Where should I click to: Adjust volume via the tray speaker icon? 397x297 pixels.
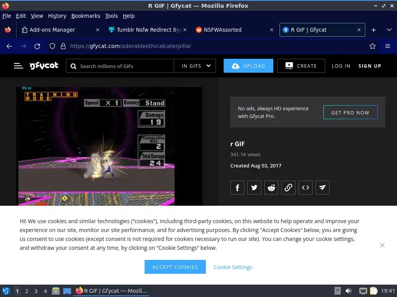coord(349,291)
